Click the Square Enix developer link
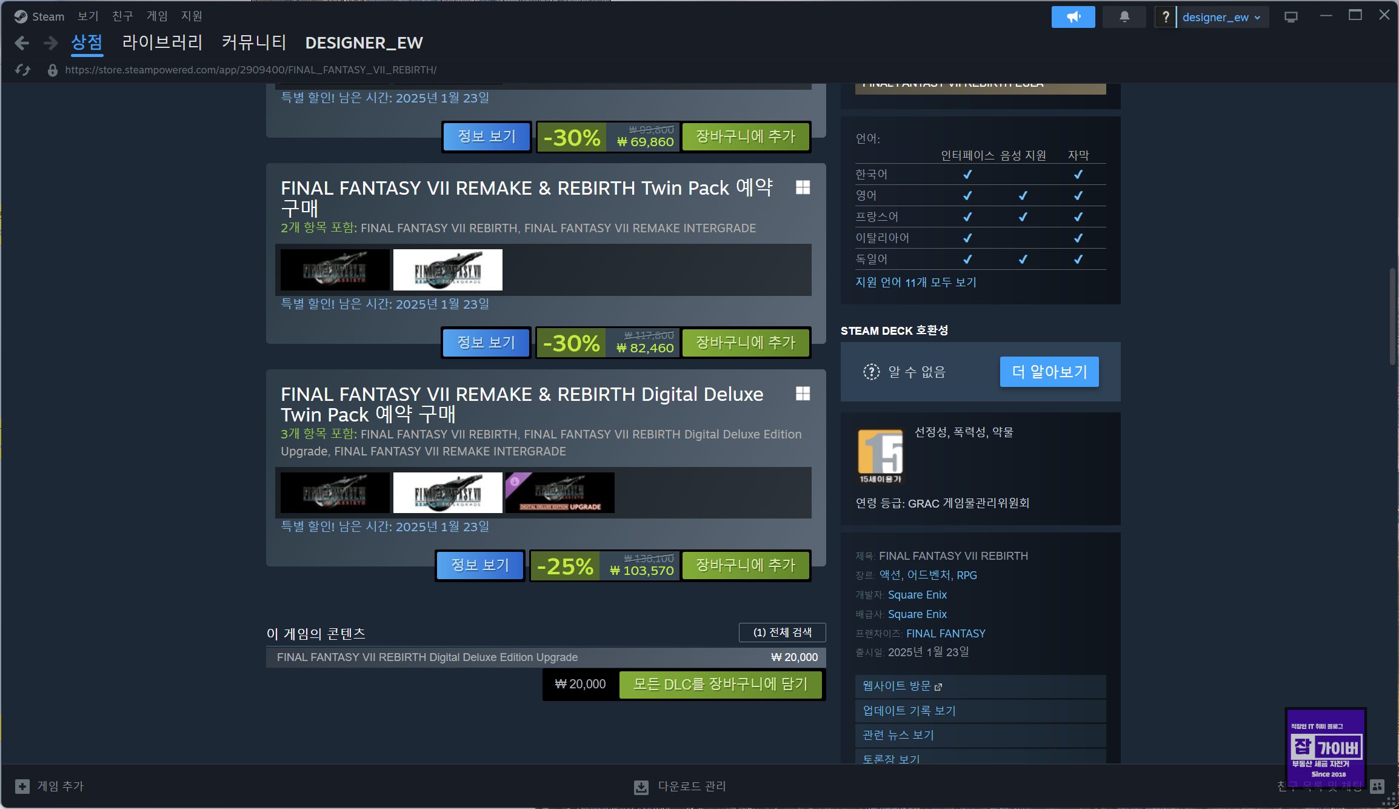Image resolution: width=1399 pixels, height=809 pixels. coord(917,595)
